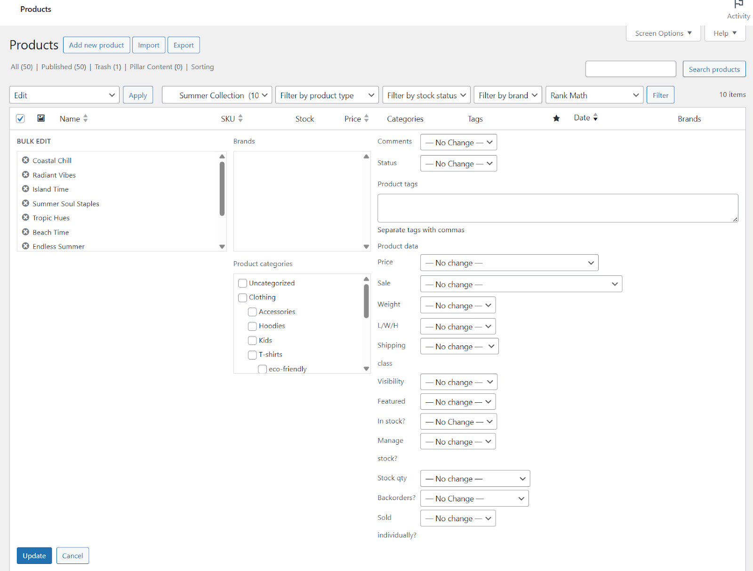
Task: Open the Sold individually? dropdown
Action: coord(458,518)
